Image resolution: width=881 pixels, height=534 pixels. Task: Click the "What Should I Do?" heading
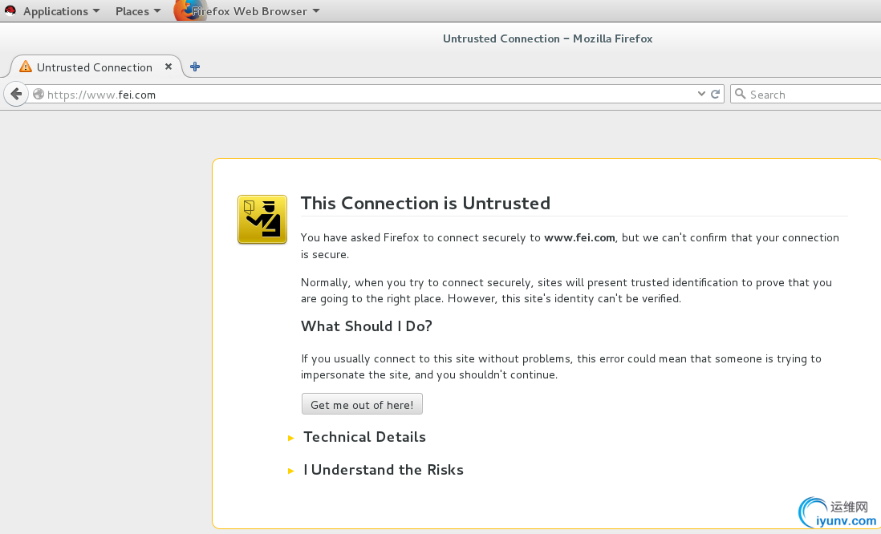click(367, 326)
